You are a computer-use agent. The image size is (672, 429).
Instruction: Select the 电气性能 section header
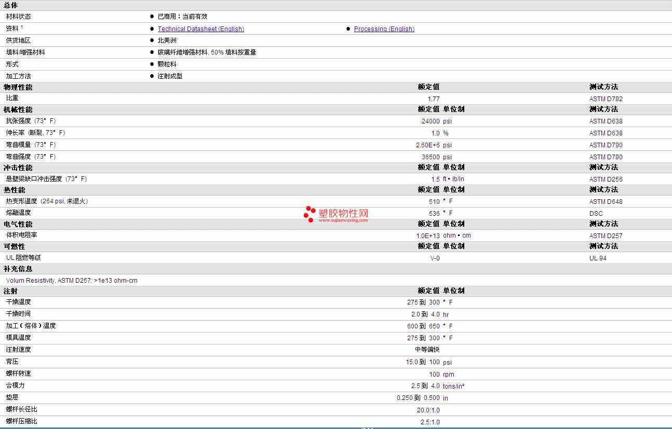coord(18,224)
